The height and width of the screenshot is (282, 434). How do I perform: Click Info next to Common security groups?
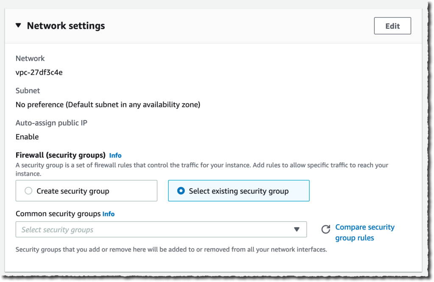[108, 214]
